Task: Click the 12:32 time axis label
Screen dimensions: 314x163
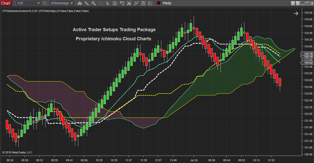Action: point(271,160)
